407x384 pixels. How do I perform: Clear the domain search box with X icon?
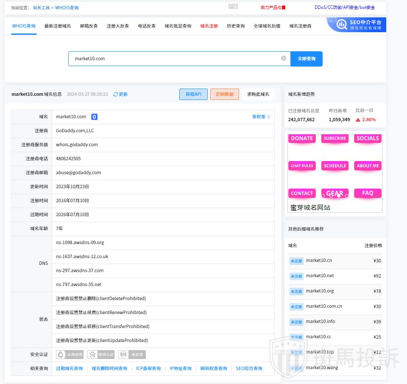pyautogui.click(x=284, y=58)
